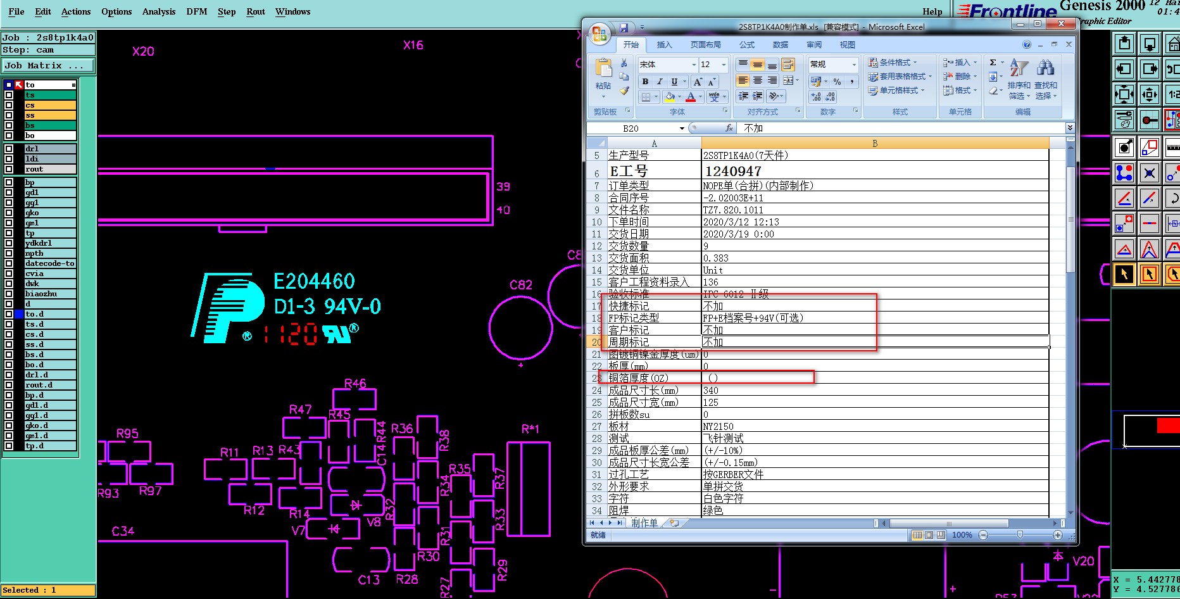Select the 制作单 sheet tab

click(x=644, y=523)
